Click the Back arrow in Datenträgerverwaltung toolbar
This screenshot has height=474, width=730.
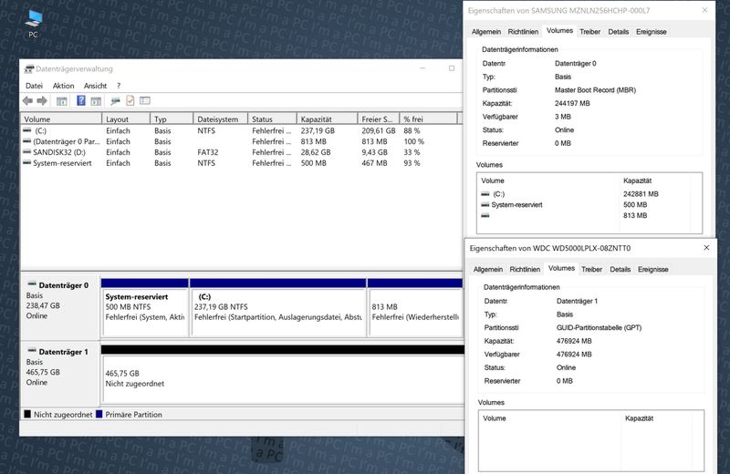(x=28, y=100)
